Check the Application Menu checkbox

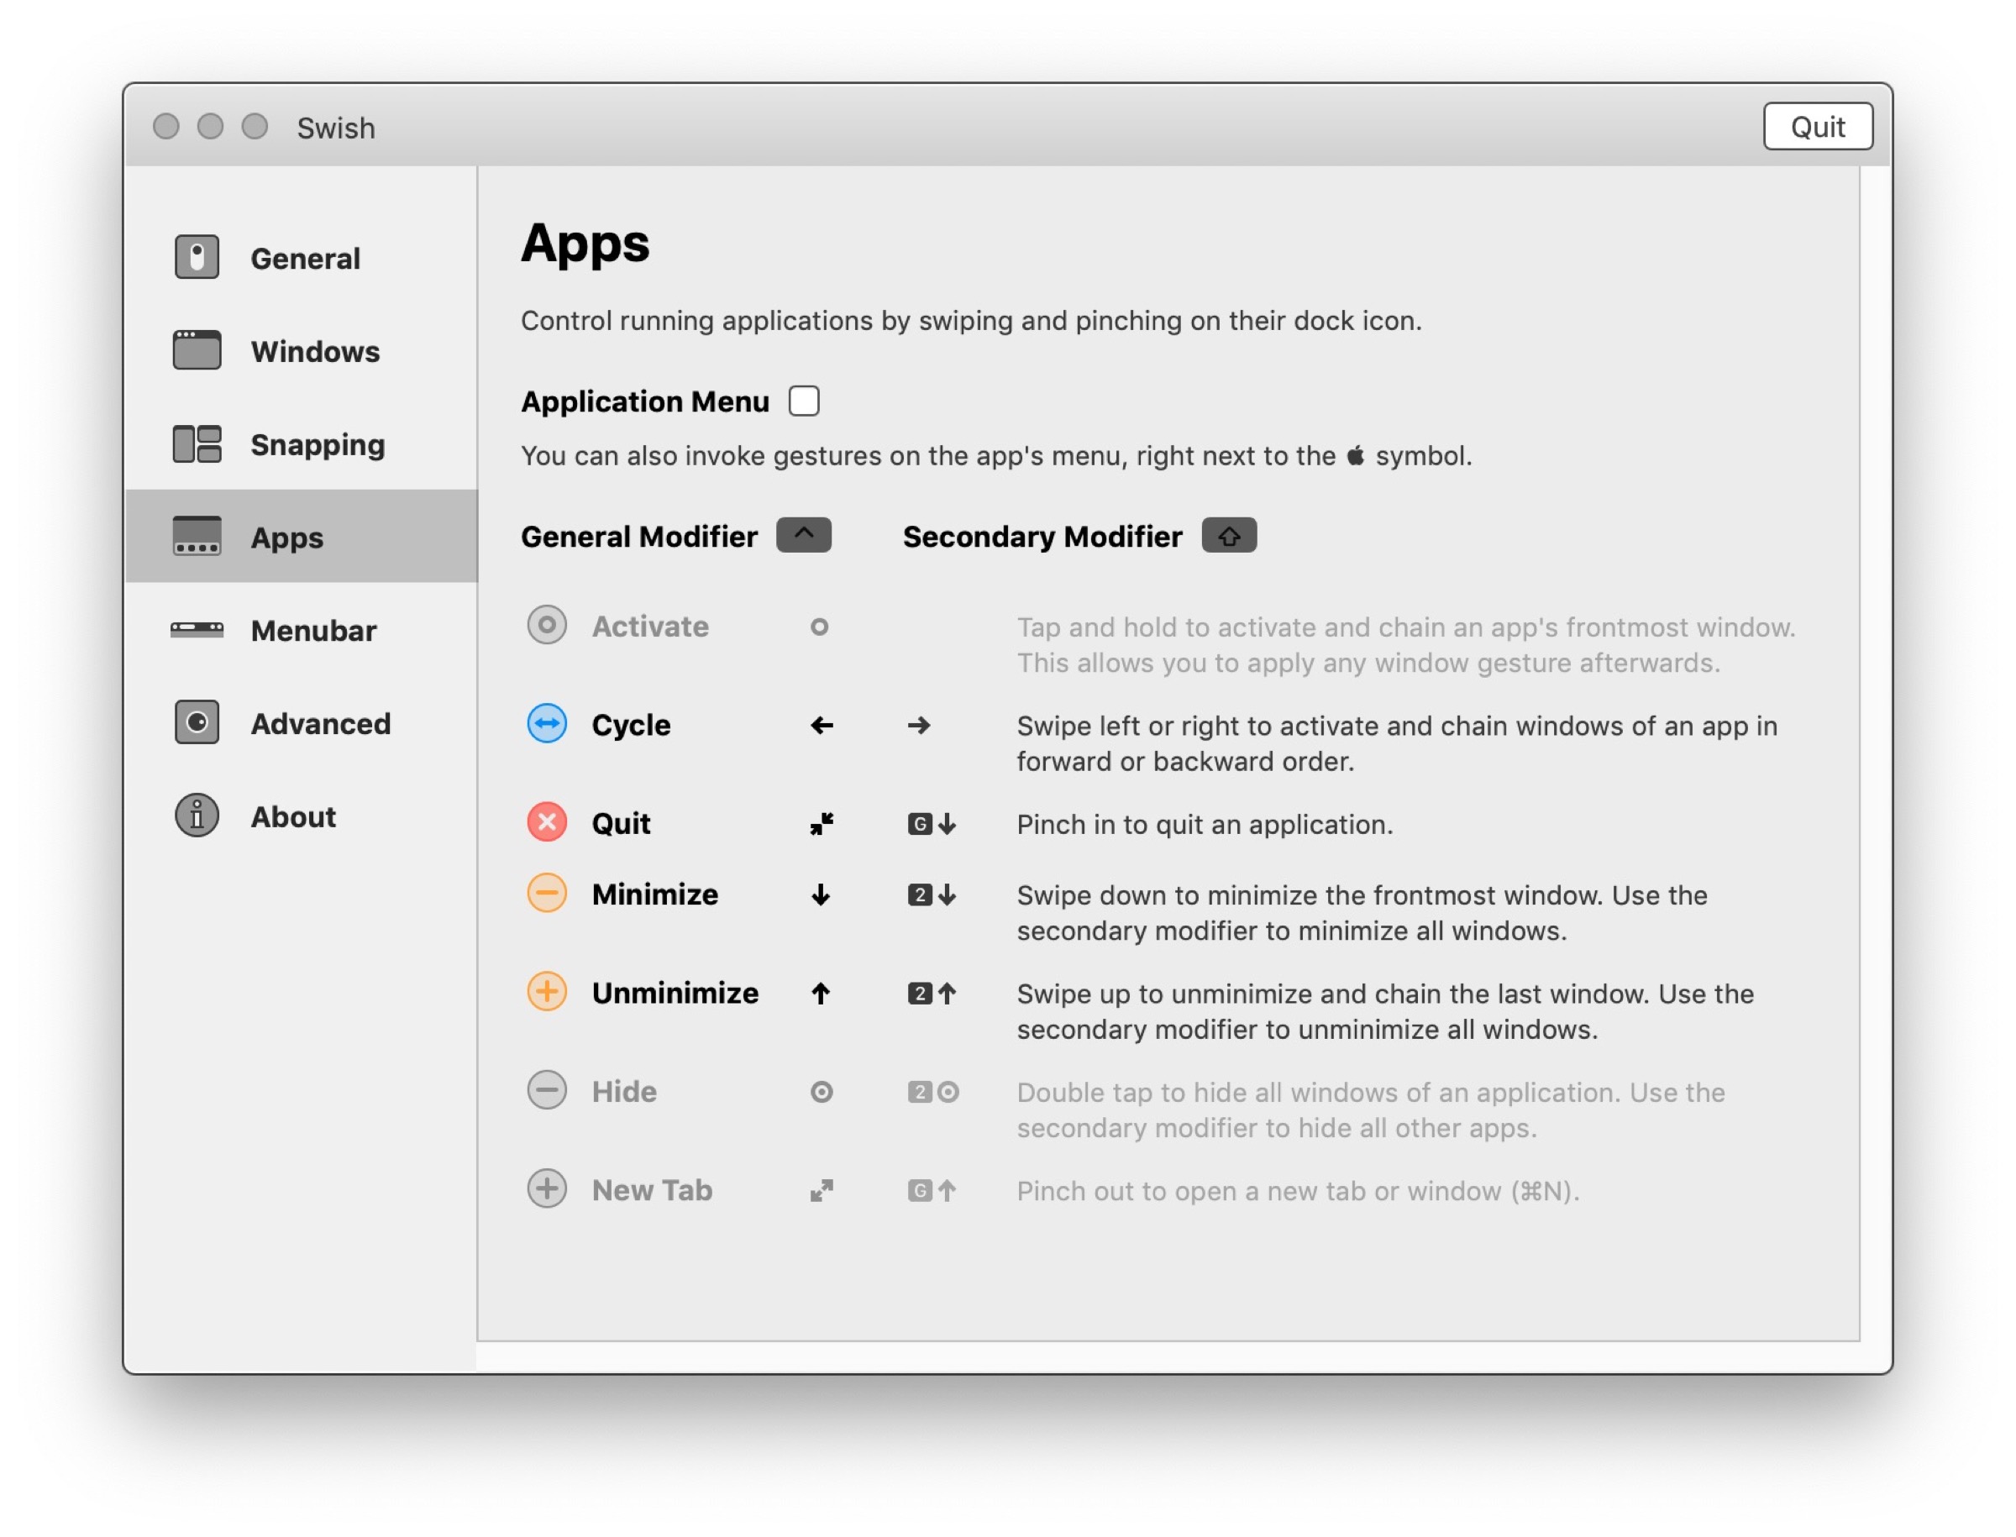click(x=804, y=401)
